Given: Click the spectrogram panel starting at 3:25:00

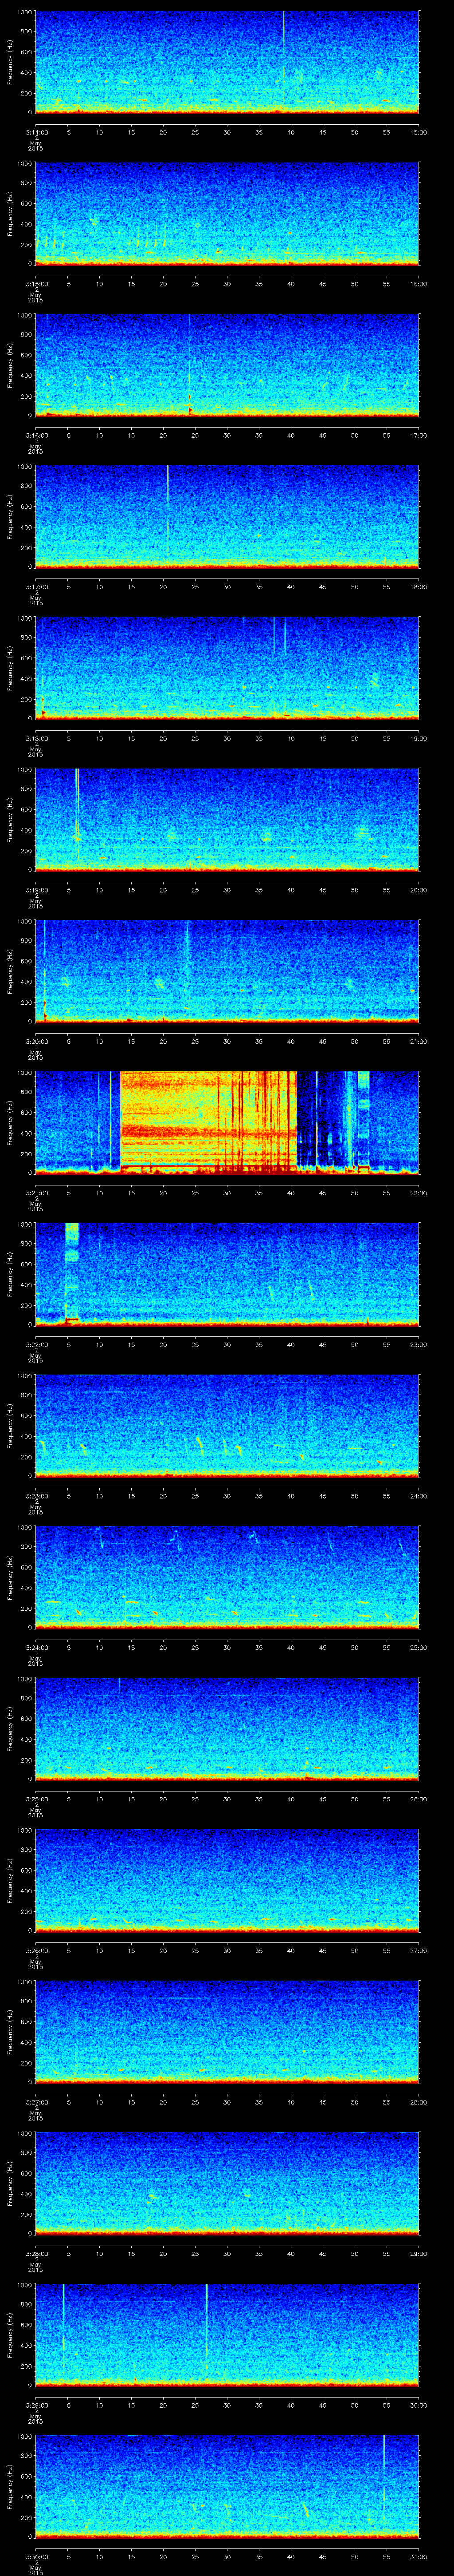Looking at the screenshot, I should click(227, 1729).
